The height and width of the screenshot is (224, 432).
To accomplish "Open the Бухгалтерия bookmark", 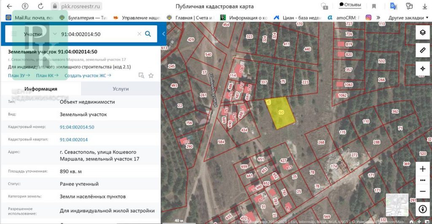I will tap(83, 18).
